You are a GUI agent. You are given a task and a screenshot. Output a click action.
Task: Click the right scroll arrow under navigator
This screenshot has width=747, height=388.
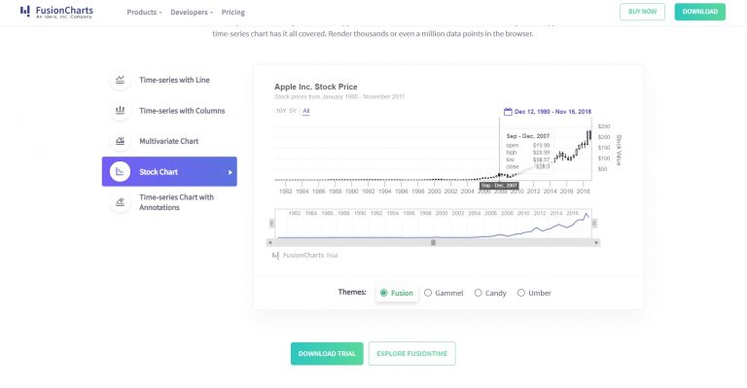pos(596,242)
